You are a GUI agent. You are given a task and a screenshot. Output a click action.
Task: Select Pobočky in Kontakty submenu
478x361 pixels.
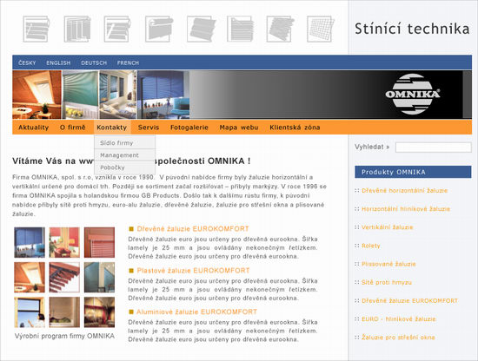[125, 167]
